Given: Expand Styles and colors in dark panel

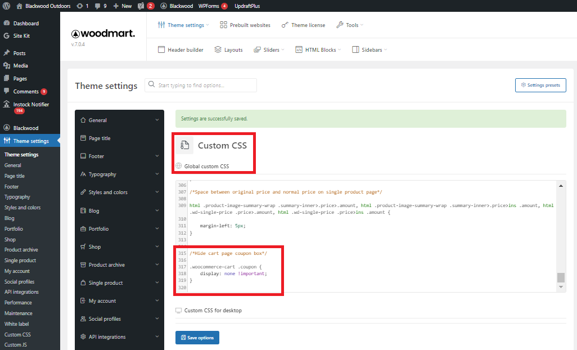Looking at the screenshot, I should [119, 192].
